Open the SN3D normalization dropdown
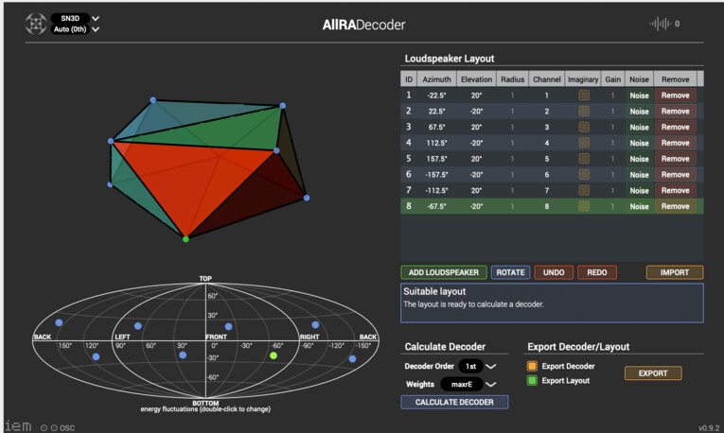 (x=76, y=18)
